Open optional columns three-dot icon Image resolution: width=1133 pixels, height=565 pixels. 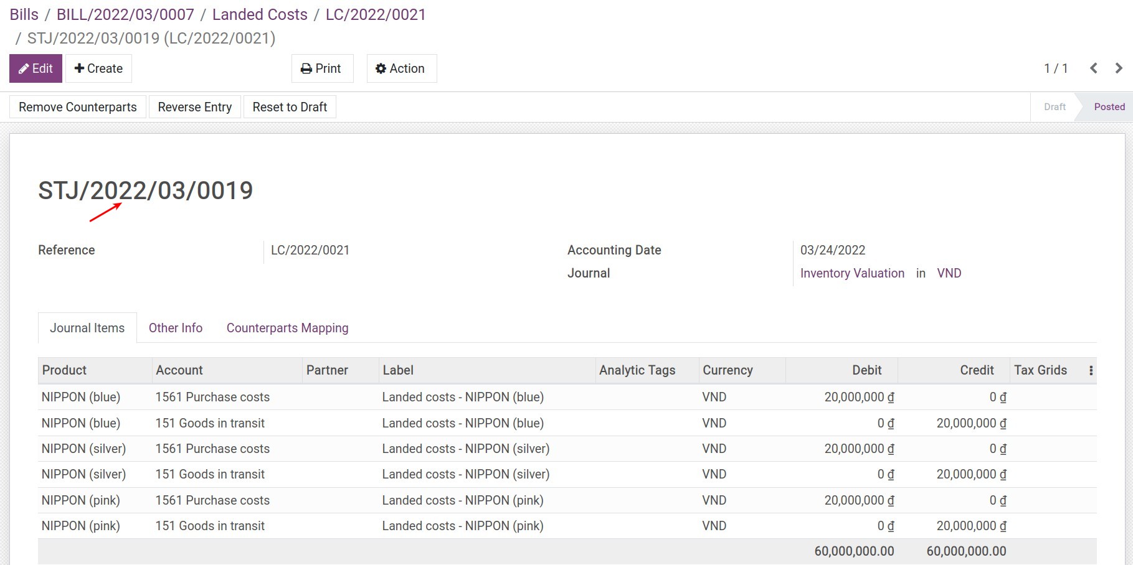pyautogui.click(x=1091, y=370)
